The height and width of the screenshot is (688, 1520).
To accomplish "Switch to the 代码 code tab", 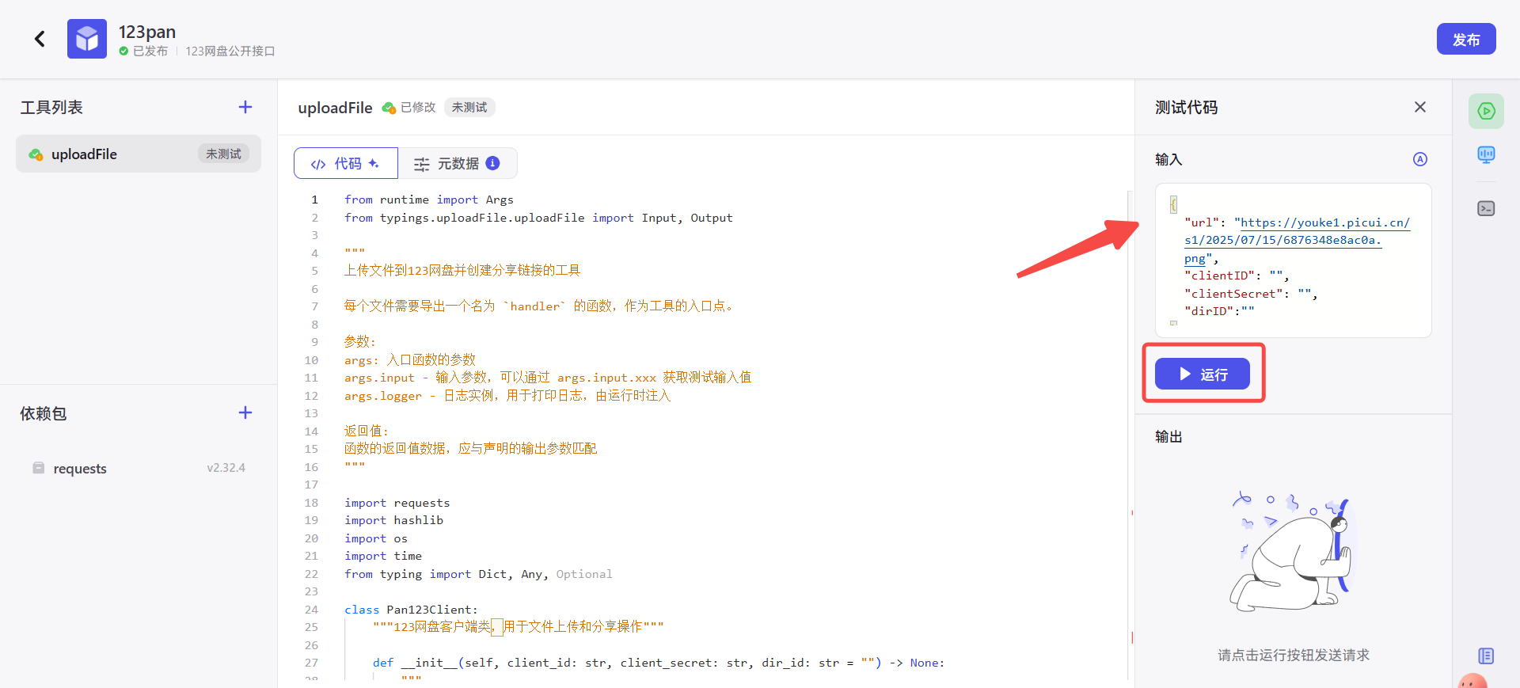I will point(346,163).
